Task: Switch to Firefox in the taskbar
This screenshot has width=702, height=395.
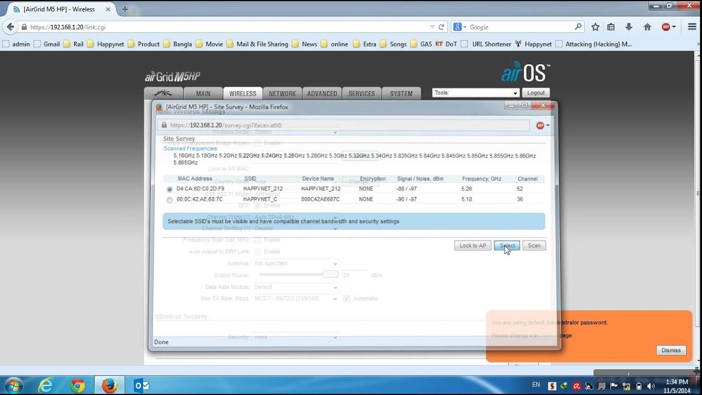Action: point(109,386)
